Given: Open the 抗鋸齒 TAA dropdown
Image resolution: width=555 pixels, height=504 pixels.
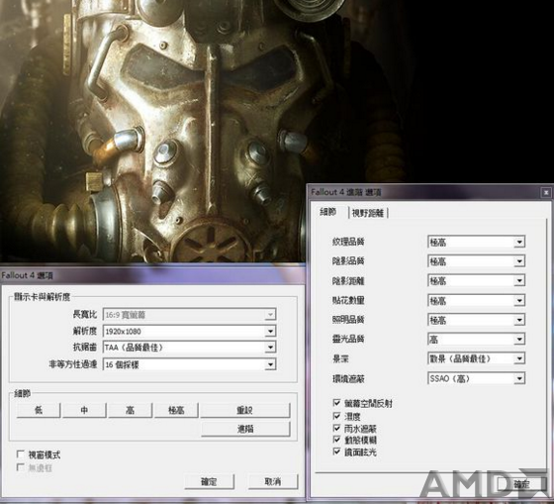Looking at the screenshot, I should pyautogui.click(x=189, y=348).
